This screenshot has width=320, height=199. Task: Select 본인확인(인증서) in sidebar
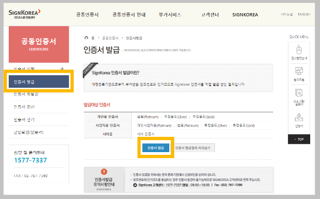[x=28, y=132]
